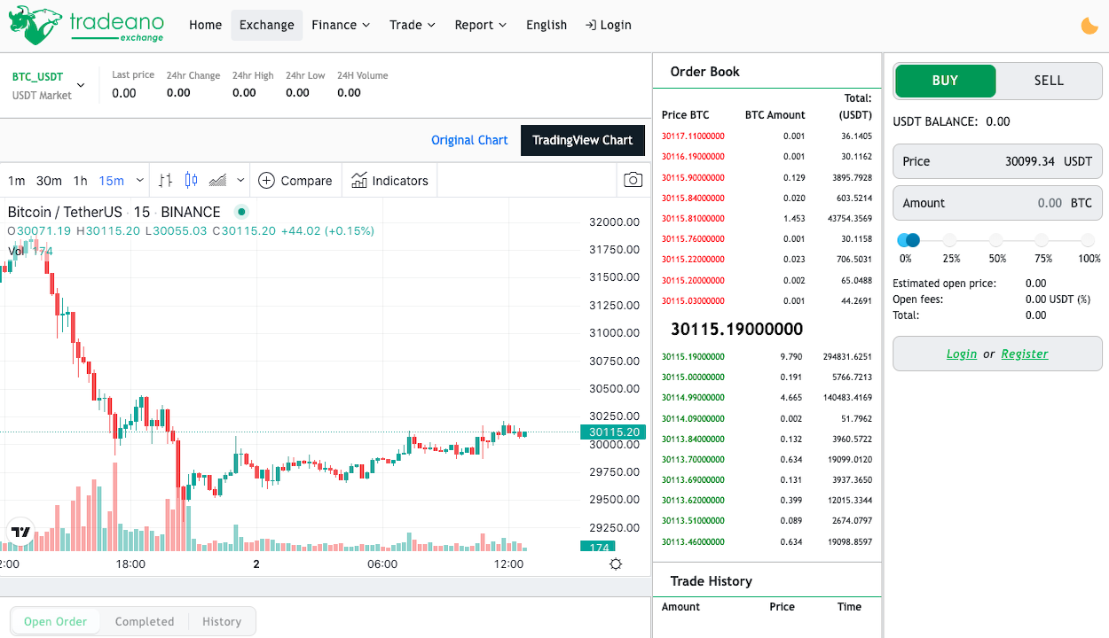Click the Register link
Screen dimensions: 1109x638
click(1025, 354)
